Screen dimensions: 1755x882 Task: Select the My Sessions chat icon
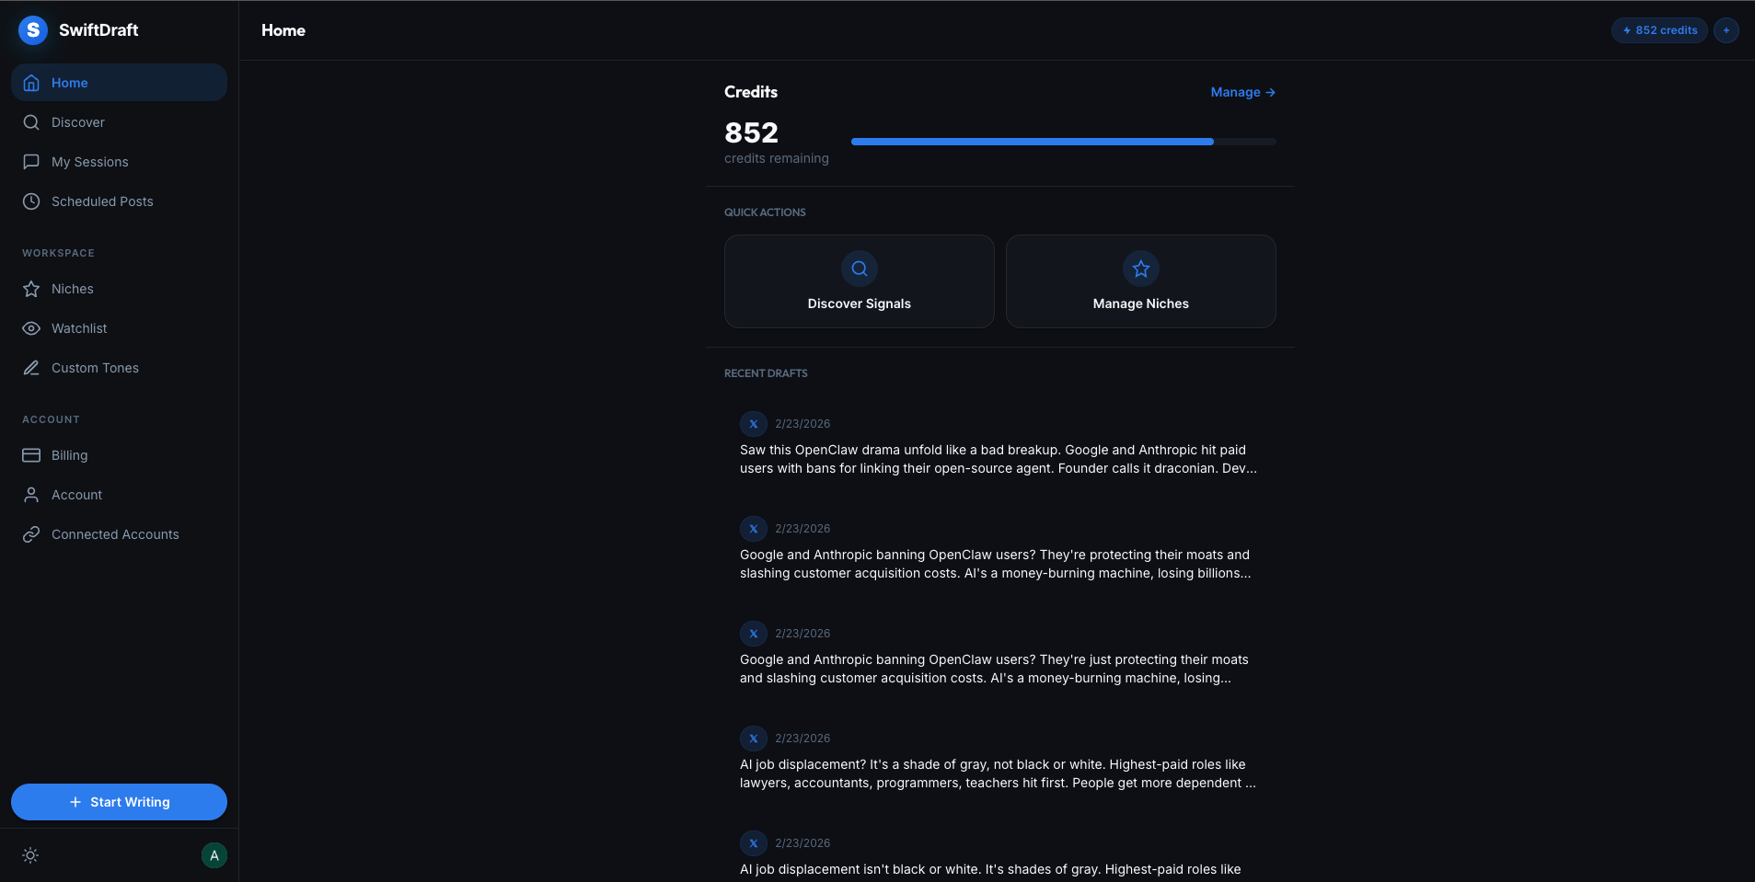(x=30, y=161)
